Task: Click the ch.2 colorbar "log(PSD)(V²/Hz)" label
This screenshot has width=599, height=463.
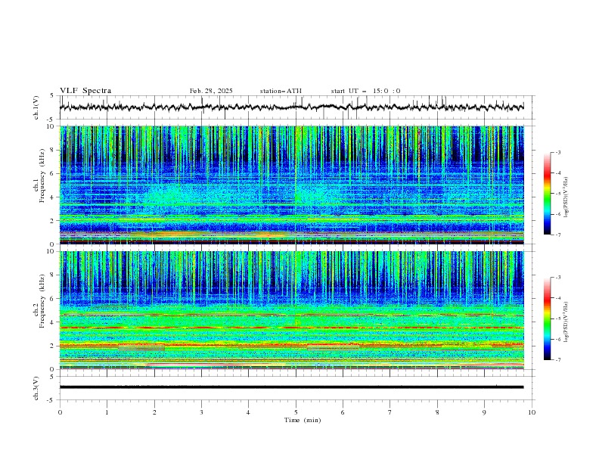Action: click(x=566, y=322)
